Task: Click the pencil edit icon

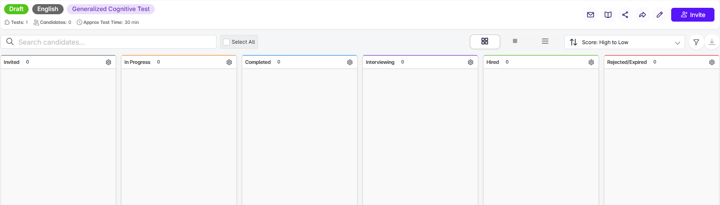Action: point(660,15)
